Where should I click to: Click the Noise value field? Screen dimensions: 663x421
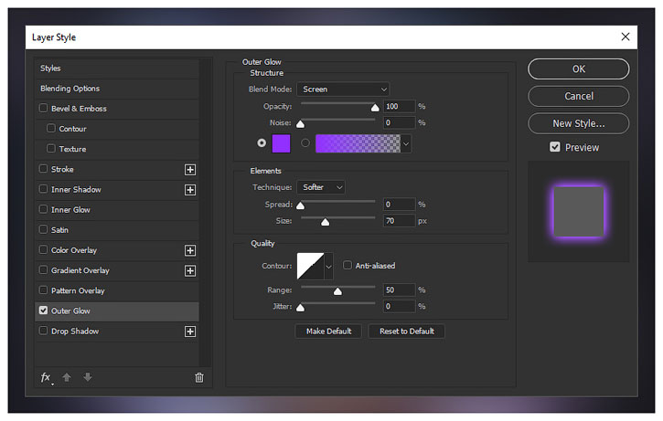399,123
